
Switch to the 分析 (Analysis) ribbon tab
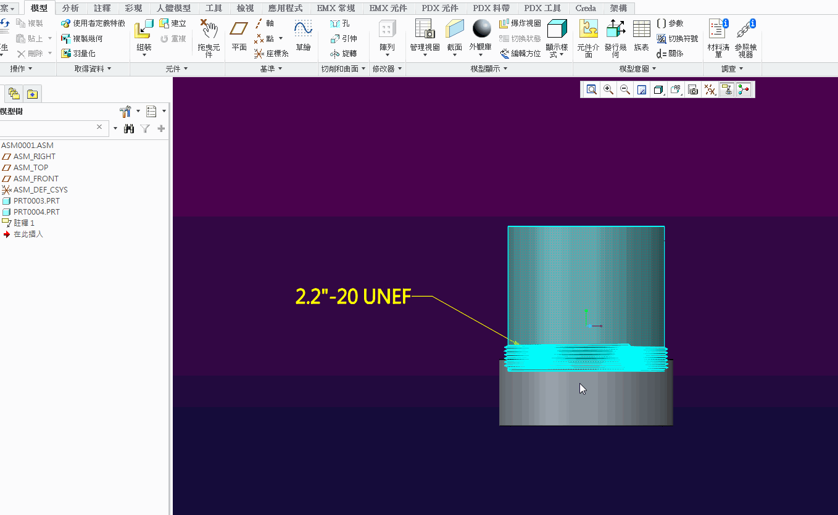click(x=70, y=8)
